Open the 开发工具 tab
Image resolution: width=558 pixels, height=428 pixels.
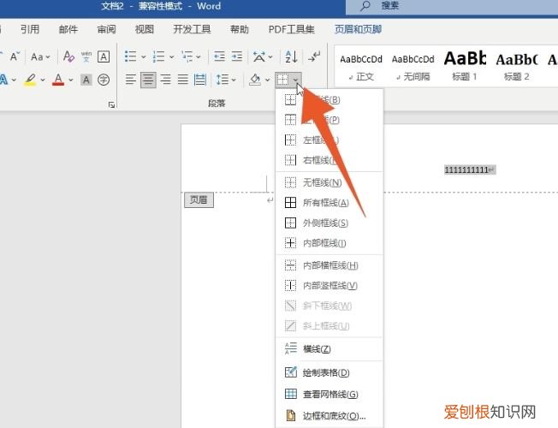tap(193, 29)
